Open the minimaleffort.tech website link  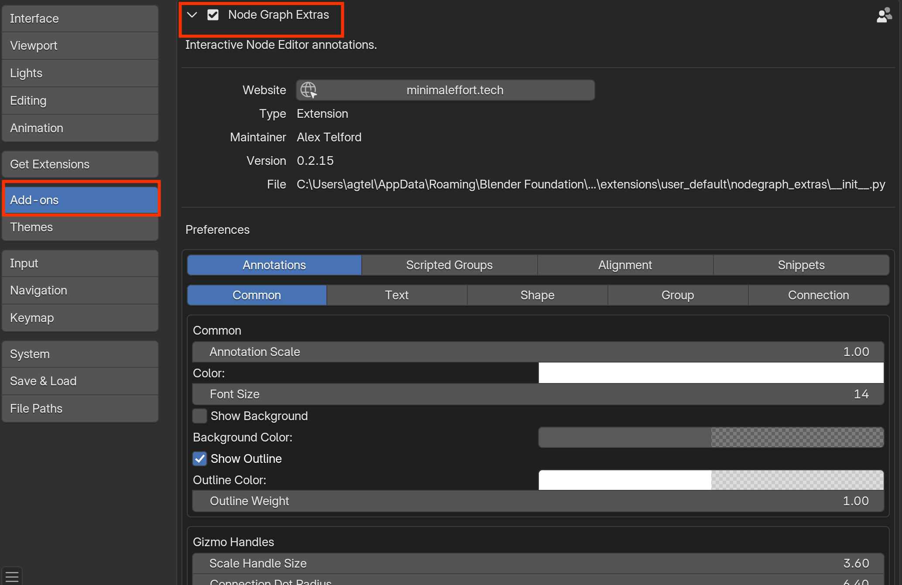pos(445,90)
